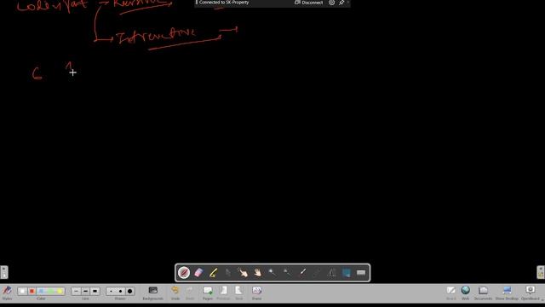The image size is (545, 307).
Task: Set the large eraser size
Action: [x=129, y=291]
